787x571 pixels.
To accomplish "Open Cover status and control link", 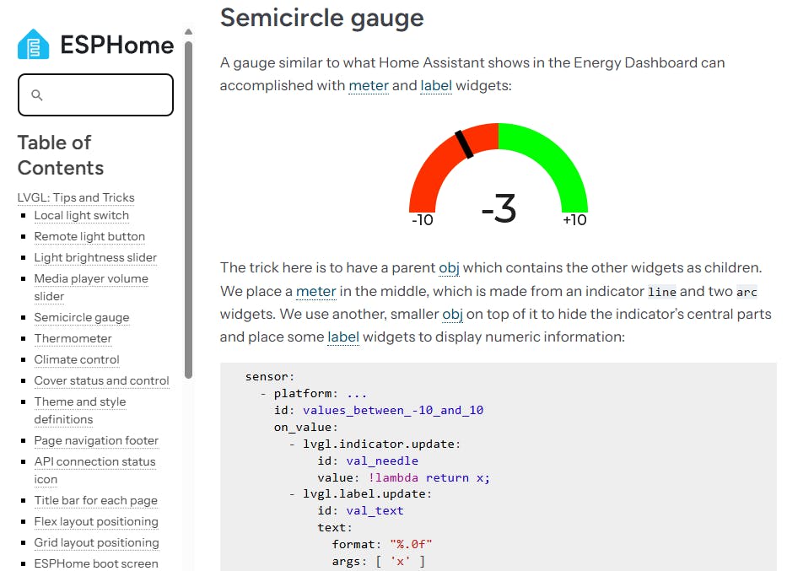I will click(101, 380).
